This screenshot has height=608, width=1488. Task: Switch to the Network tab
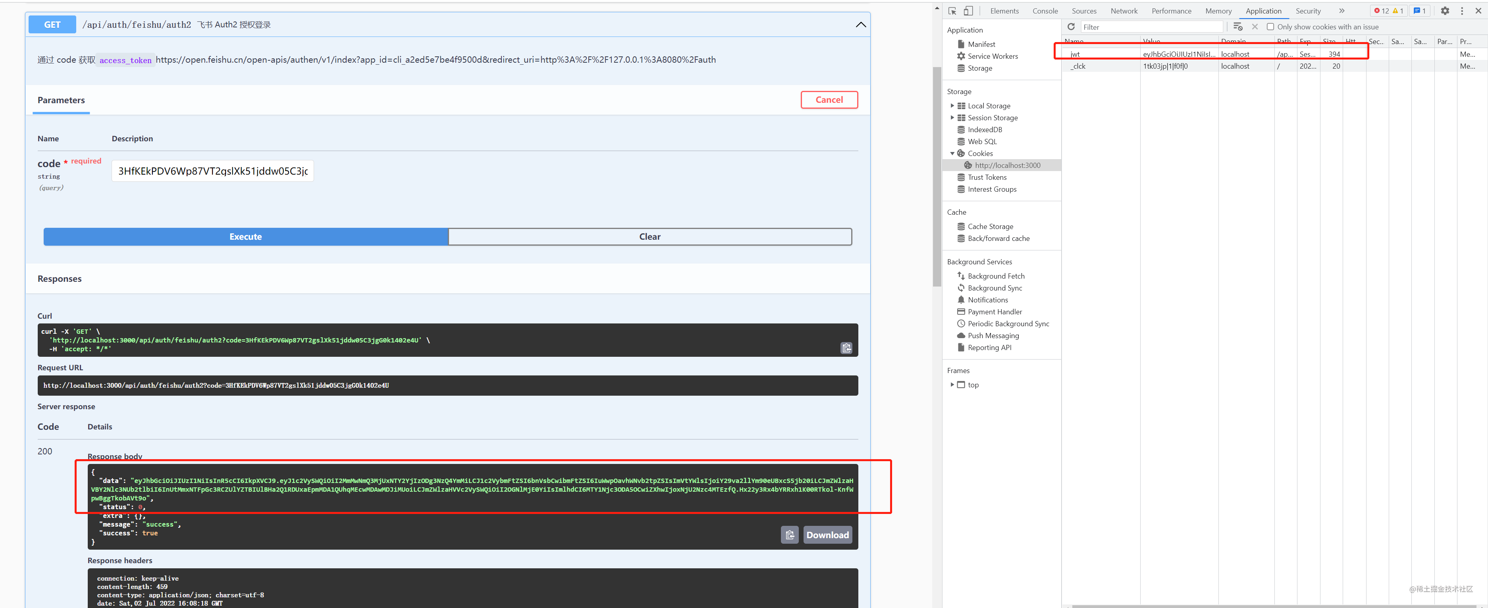1124,11
